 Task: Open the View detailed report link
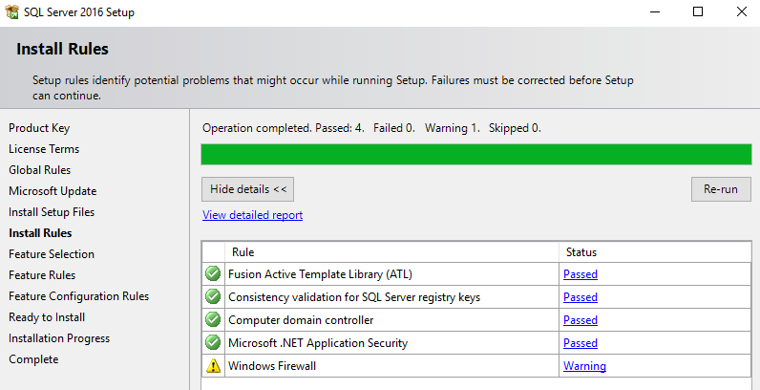coord(252,215)
